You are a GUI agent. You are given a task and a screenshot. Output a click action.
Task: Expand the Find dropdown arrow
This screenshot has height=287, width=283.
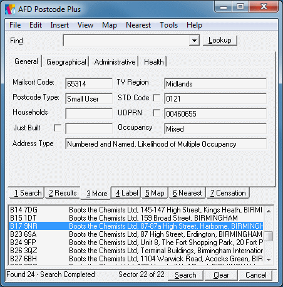(x=194, y=40)
